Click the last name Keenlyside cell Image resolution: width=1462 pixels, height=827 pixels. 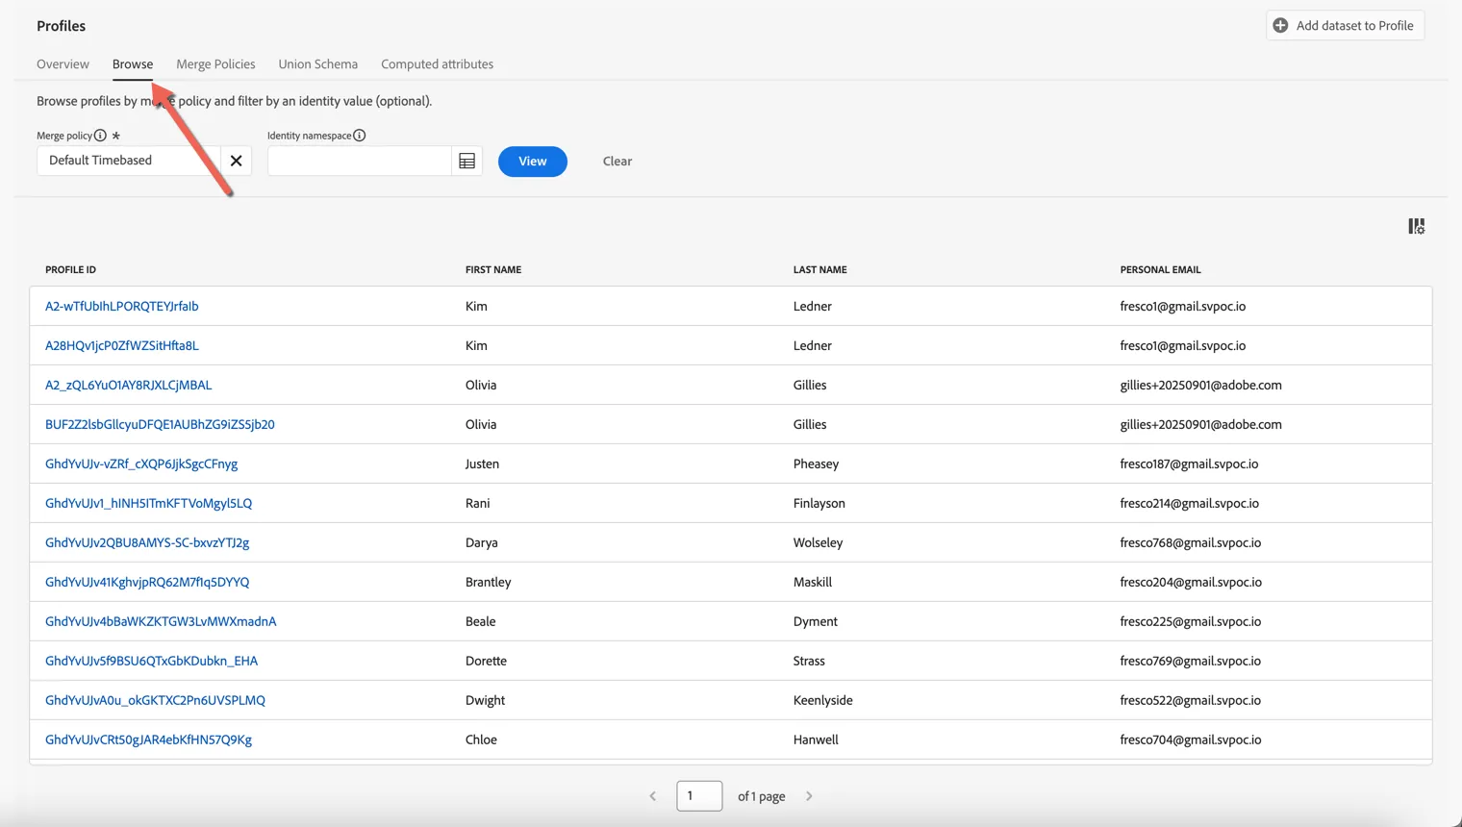click(823, 701)
